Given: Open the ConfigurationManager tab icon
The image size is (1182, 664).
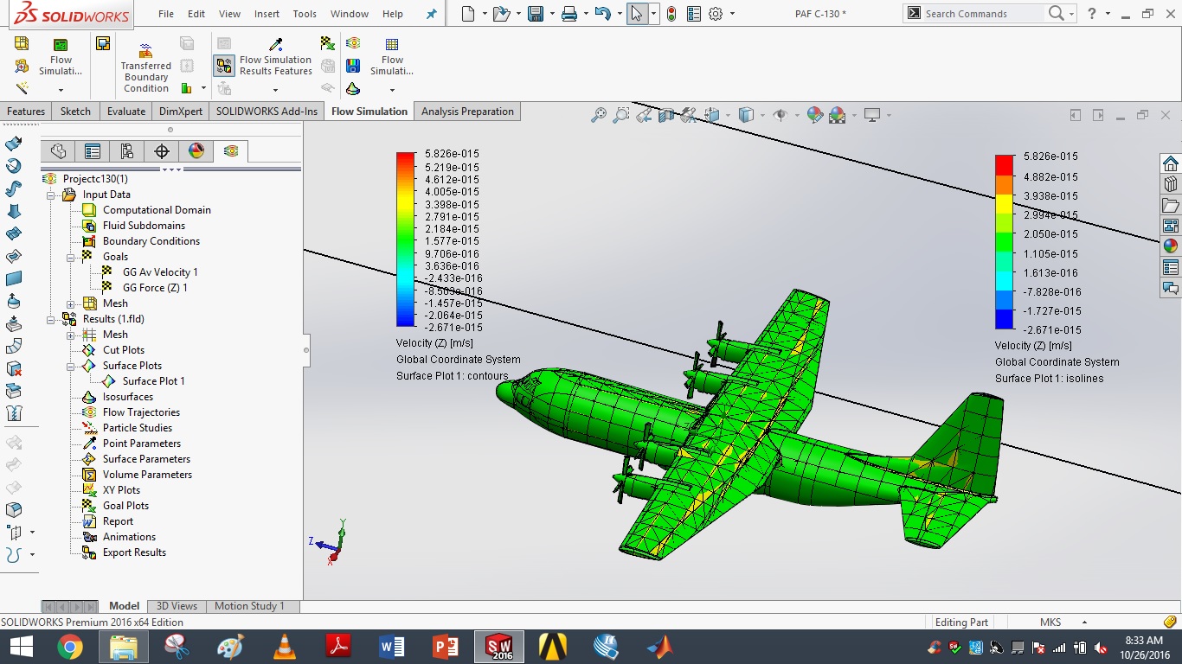Looking at the screenshot, I should pos(127,151).
